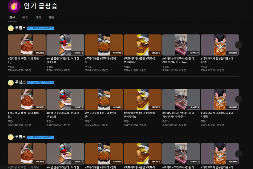Click title '#떡볶이먹방 #쫄면 #떡볶이 분식파티' in the first section
Image resolution: width=253 pixels, height=169 pixels.
(x=139, y=60)
